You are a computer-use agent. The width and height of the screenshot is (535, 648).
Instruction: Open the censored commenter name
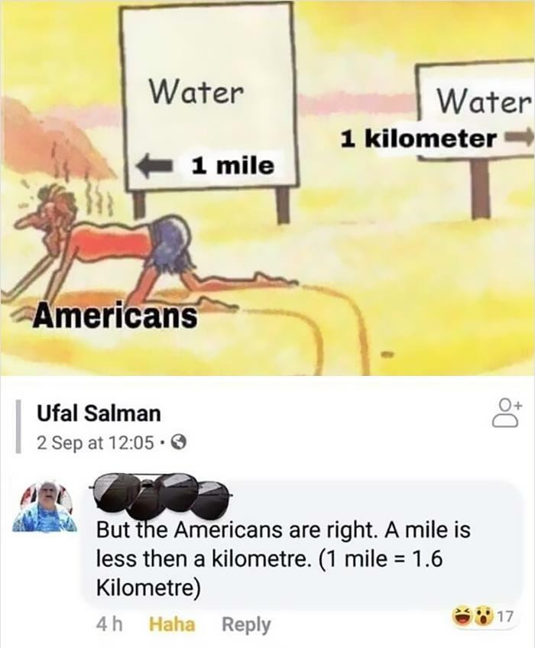pos(162,495)
